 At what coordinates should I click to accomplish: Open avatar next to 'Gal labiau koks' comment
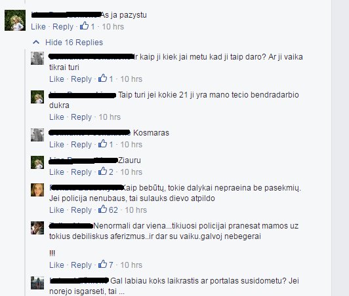click(37, 283)
